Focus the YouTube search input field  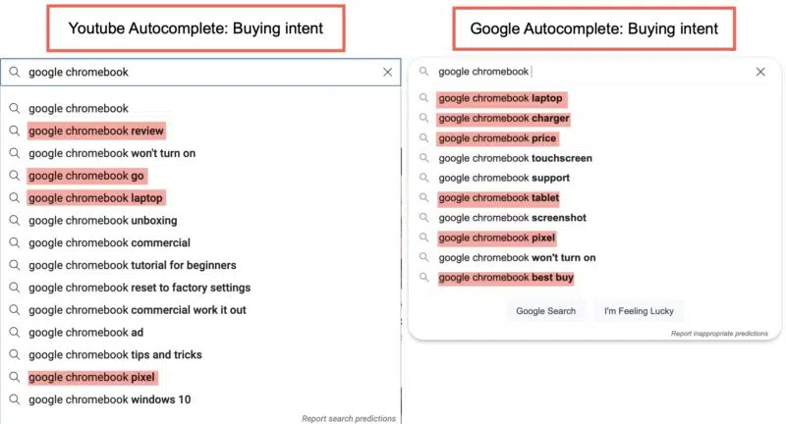pyautogui.click(x=196, y=72)
